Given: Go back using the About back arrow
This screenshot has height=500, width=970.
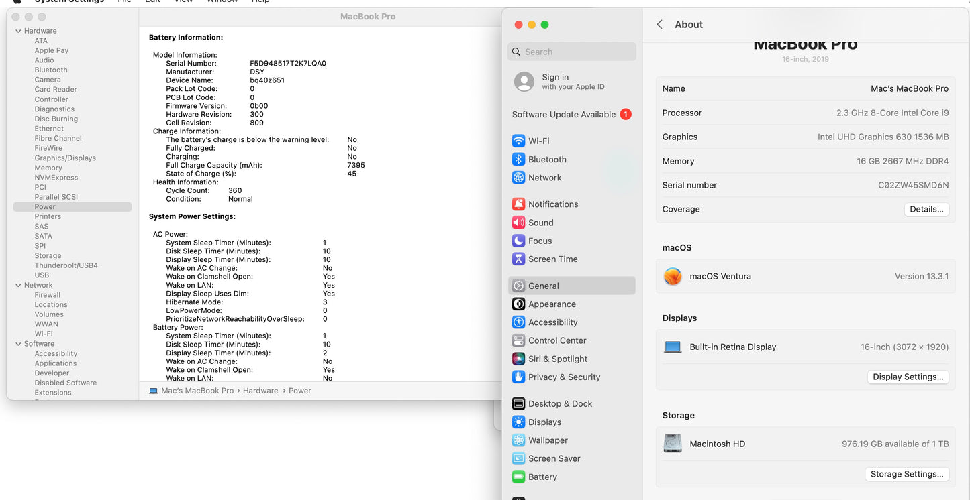Looking at the screenshot, I should point(659,25).
